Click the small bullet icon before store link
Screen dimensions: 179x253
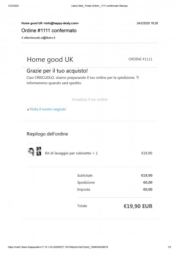point(28,110)
